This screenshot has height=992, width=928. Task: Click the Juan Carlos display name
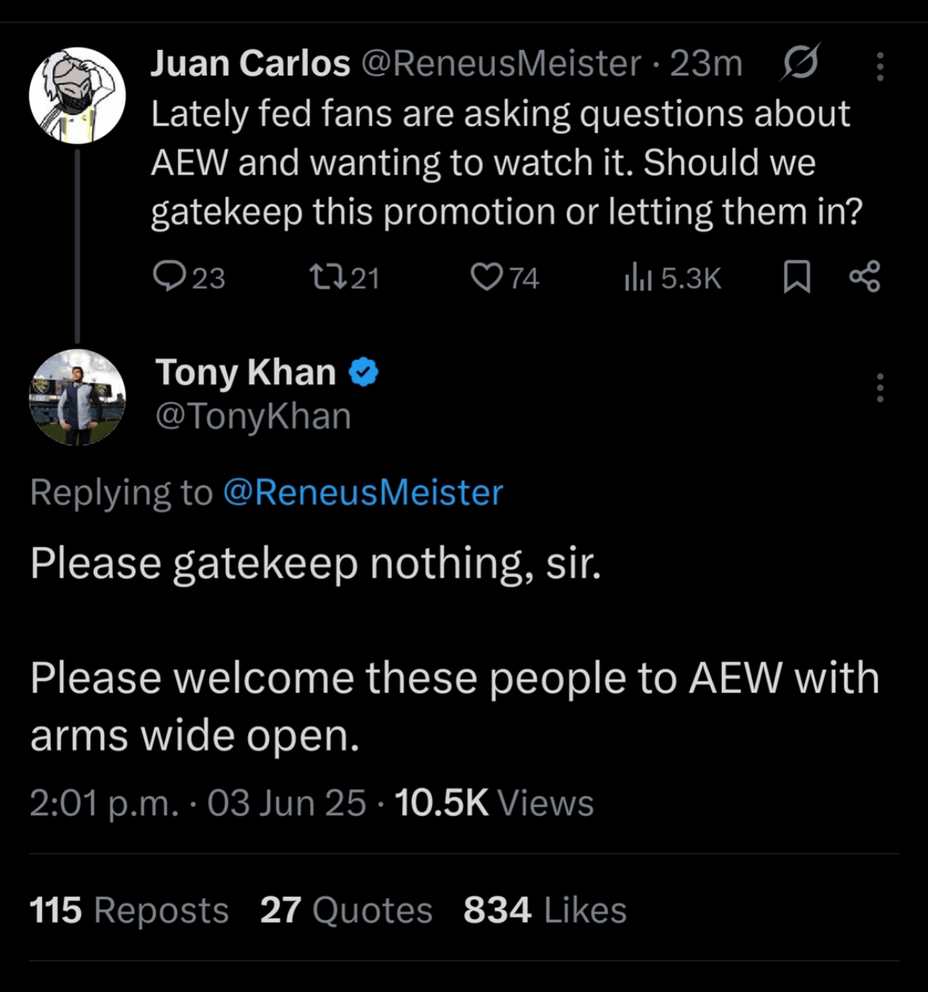tap(251, 63)
